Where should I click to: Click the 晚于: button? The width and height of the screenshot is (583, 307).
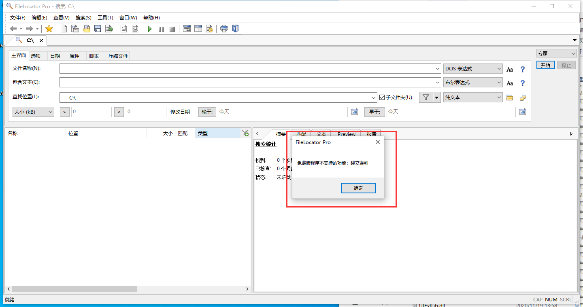point(207,112)
